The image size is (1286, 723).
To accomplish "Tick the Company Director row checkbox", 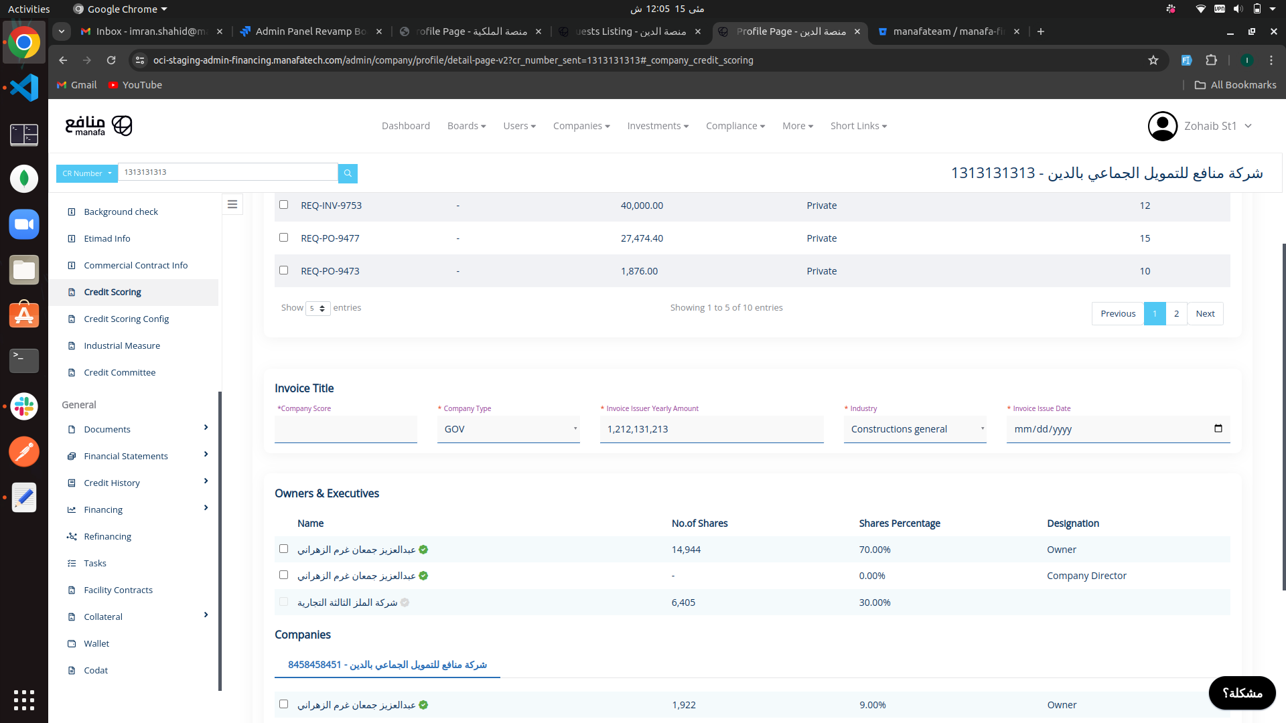I will 283,575.
